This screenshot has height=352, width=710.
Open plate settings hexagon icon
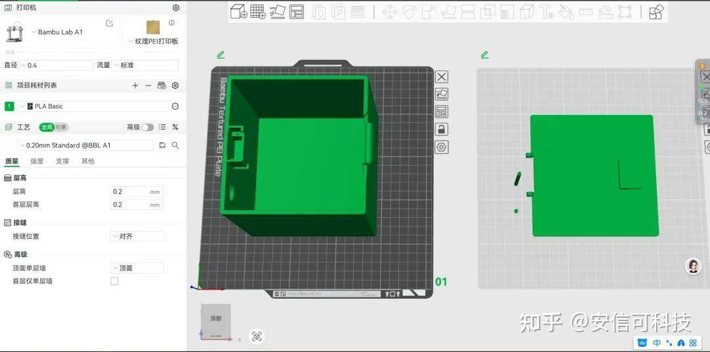click(442, 147)
